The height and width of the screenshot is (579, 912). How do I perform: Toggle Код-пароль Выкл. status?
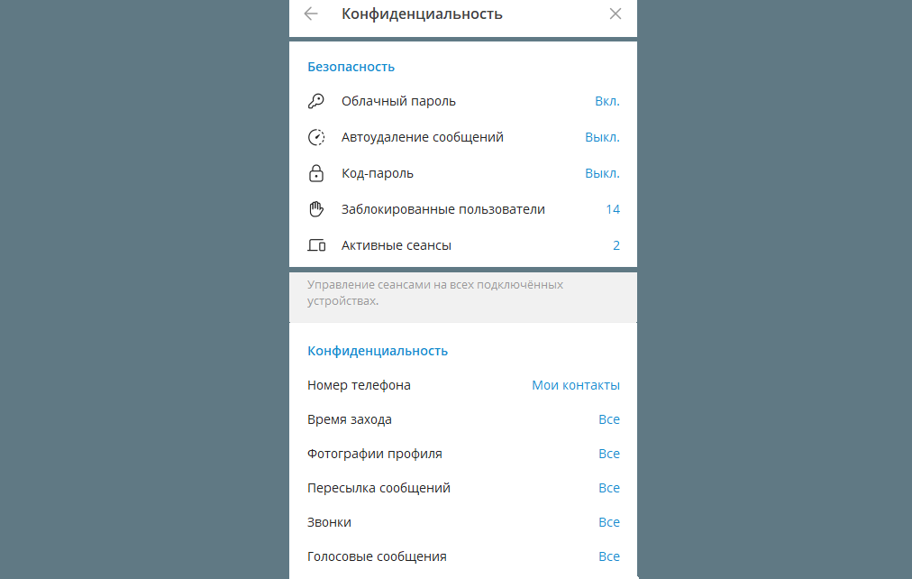coord(602,173)
